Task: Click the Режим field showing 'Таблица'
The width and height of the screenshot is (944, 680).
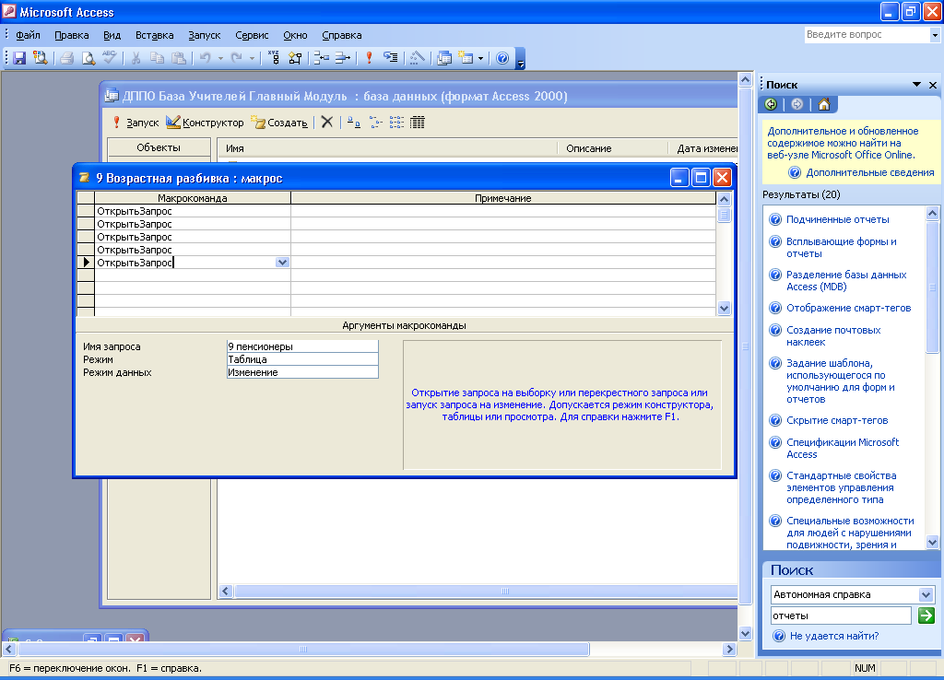Action: coord(302,359)
